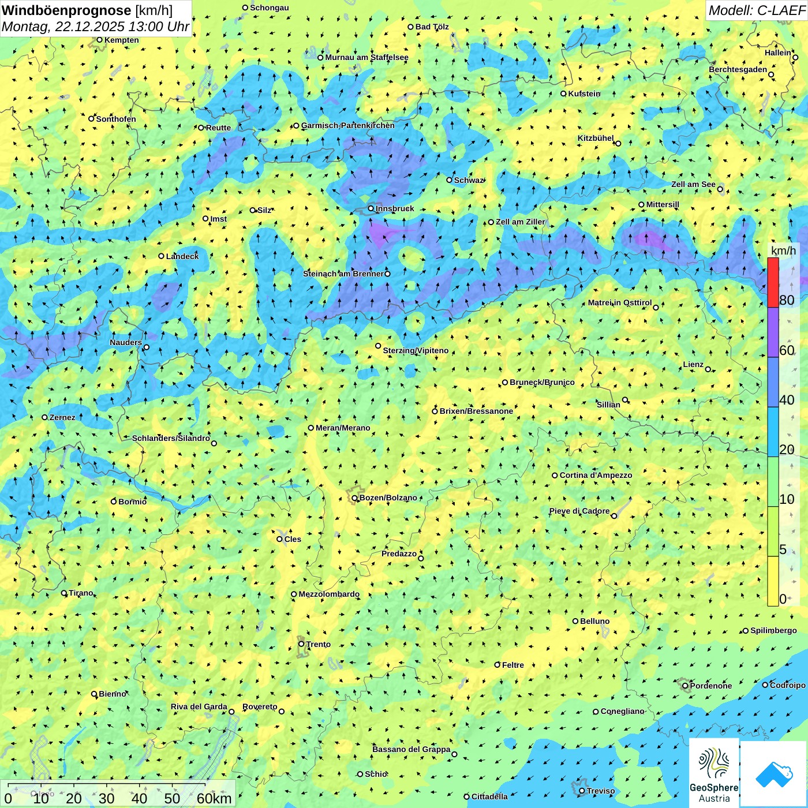Click the Rovereto location marker

(282, 711)
